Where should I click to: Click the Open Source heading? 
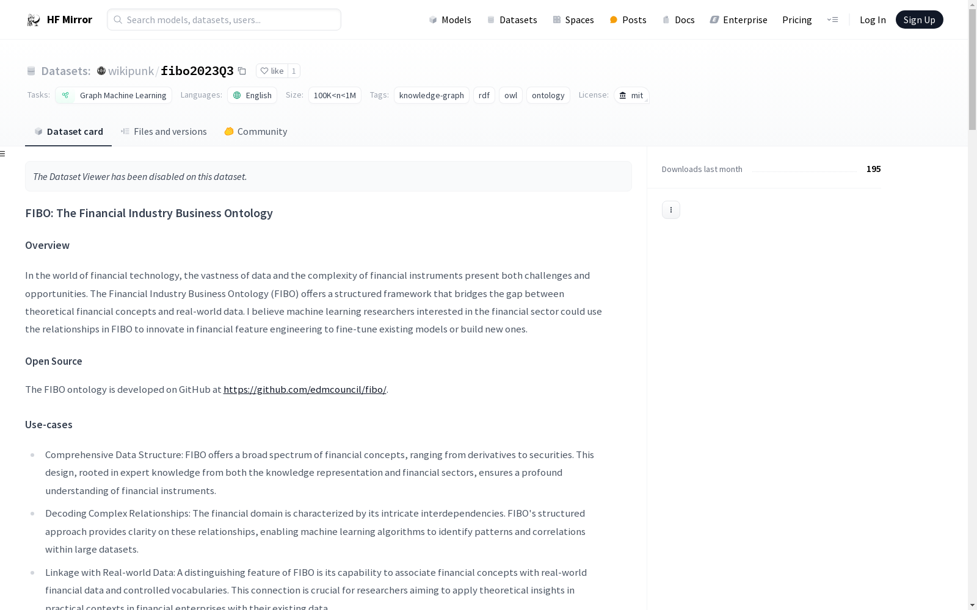pos(54,361)
